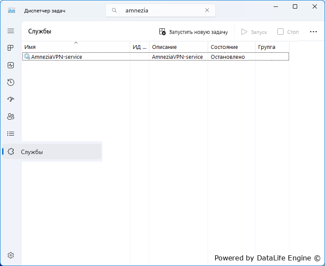
Task: Open the App history page icon
Action: click(x=11, y=82)
